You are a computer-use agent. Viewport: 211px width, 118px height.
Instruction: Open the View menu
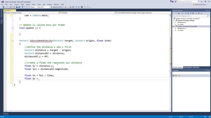11,4
